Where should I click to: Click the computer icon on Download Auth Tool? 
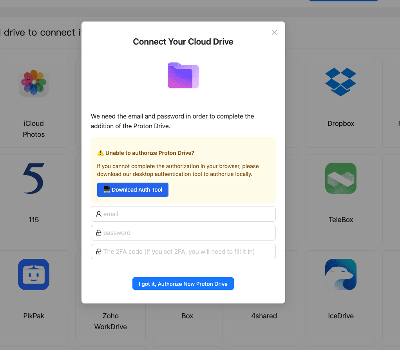tap(106, 190)
